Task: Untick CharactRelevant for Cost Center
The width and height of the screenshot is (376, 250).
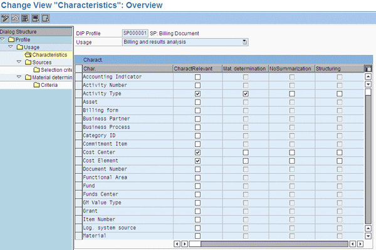Action: click(x=197, y=152)
